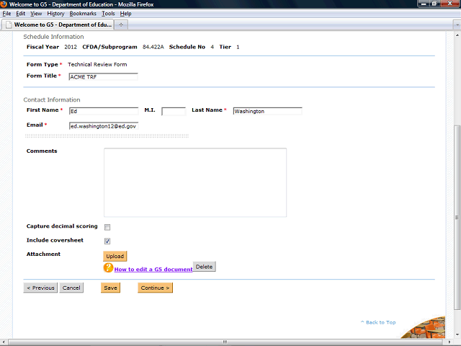
Task: Click the orange question mark help icon
Action: [109, 267]
